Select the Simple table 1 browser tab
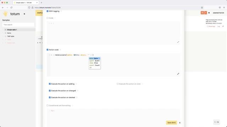The width and height of the screenshot is (227, 127). (x=26, y=2)
